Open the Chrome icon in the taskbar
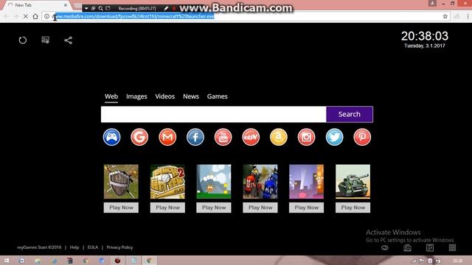The width and height of the screenshot is (472, 265). point(150,261)
